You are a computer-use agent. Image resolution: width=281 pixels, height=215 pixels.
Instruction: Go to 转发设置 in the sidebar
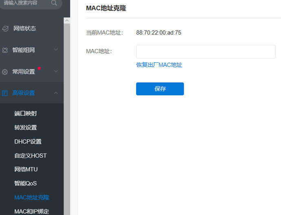pos(26,127)
